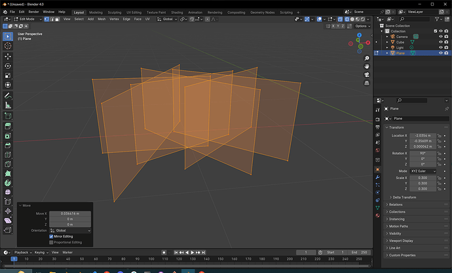The image size is (452, 273).
Task: Toggle X axis mirror button
Action: pyautogui.click(x=333, y=26)
